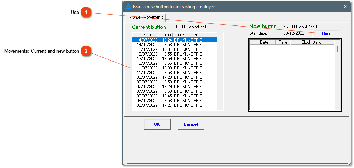Screen dimensions: 354x168
Task: Confirm with the OK button
Action: (x=157, y=124)
